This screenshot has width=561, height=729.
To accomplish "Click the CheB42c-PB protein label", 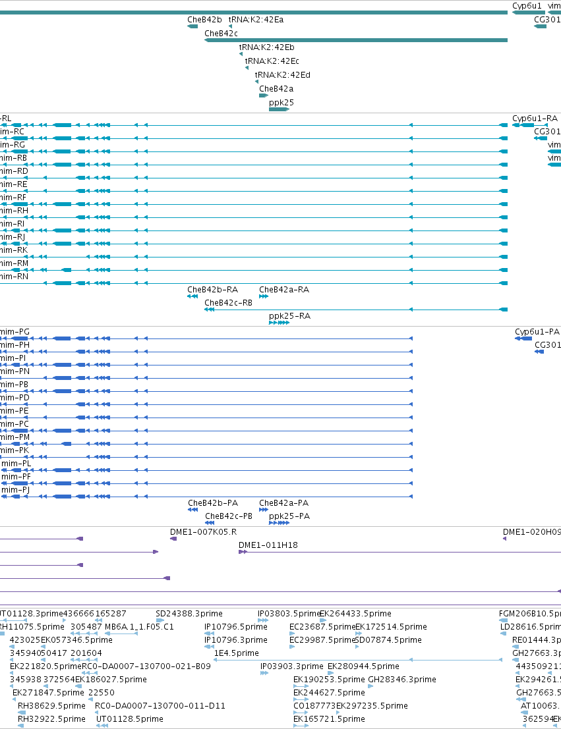I will [229, 516].
